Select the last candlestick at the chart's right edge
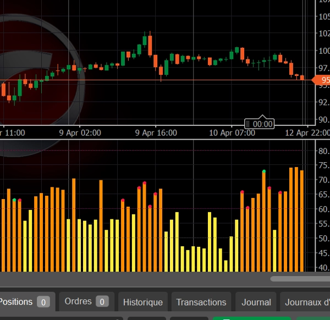Viewport: 330px width, 320px height. (x=301, y=78)
